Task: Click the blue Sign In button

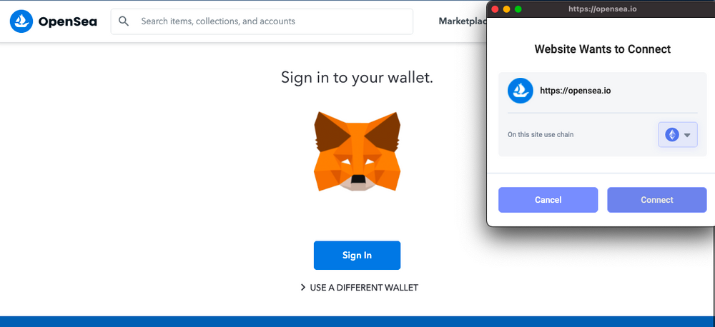Action: point(357,256)
